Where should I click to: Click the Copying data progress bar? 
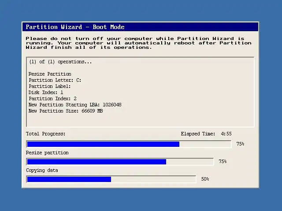pos(111,179)
